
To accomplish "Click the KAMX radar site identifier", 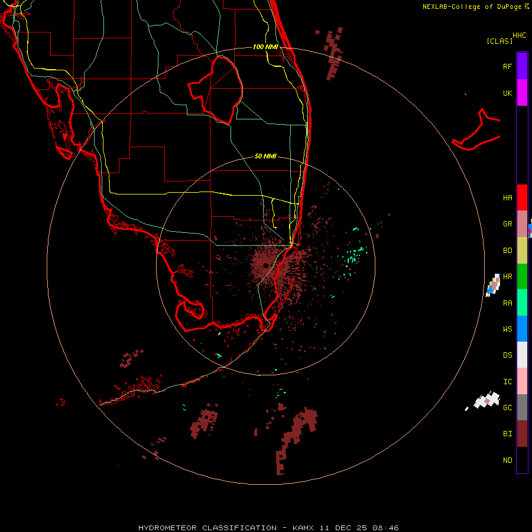I will [303, 528].
